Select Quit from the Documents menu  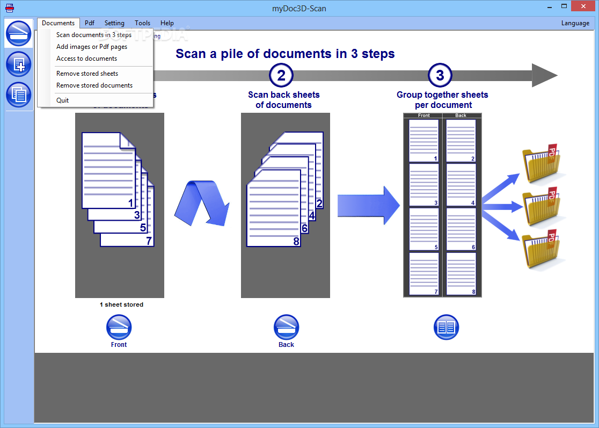[x=63, y=100]
